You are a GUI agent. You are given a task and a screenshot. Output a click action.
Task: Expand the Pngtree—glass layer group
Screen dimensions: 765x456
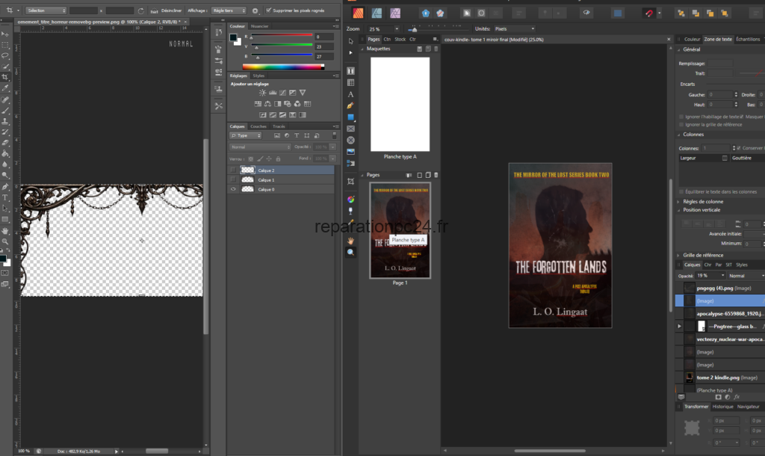tap(678, 326)
